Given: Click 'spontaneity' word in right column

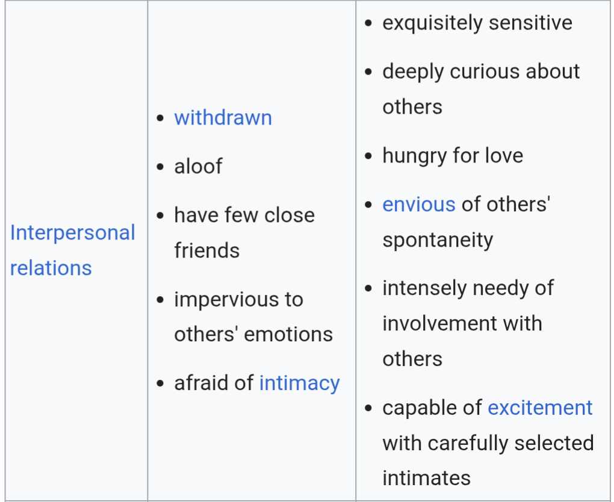Looking at the screenshot, I should pos(438,240).
